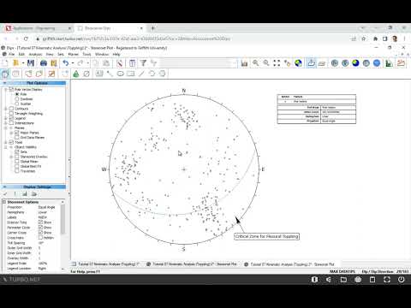Toggle the Grid Data Planes checkbox
The width and height of the screenshot is (411, 308).
point(17,138)
